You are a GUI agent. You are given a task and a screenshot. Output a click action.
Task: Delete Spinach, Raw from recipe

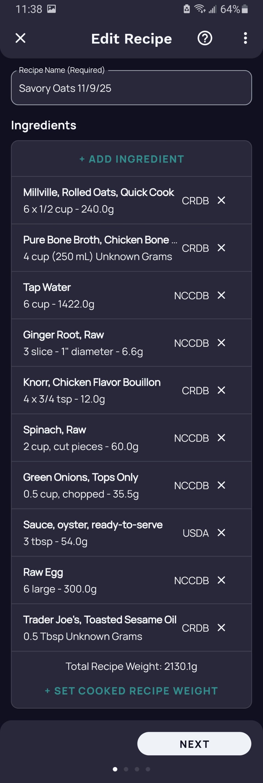pos(221,438)
